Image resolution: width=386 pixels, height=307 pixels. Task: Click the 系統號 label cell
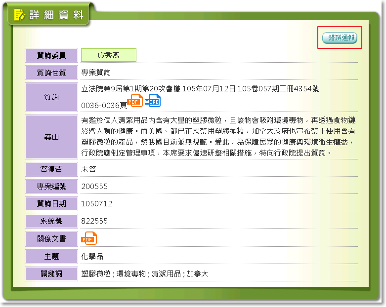(51, 221)
